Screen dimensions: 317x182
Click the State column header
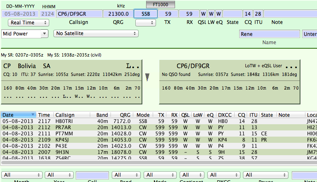pos(267,115)
